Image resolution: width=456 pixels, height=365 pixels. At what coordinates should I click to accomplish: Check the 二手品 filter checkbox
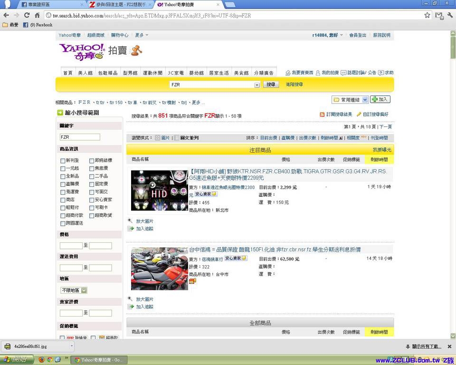[x=92, y=176]
